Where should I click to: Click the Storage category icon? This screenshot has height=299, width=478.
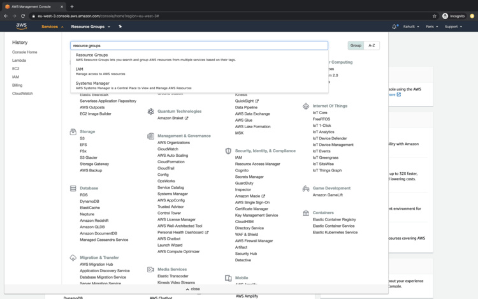click(x=73, y=132)
